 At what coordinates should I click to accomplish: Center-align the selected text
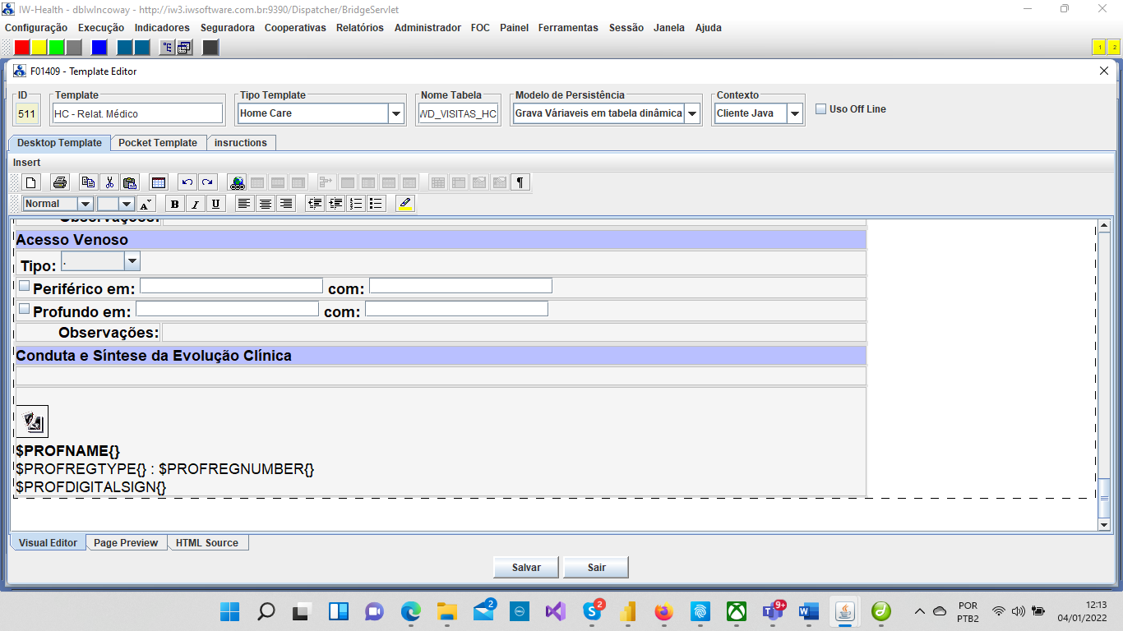(265, 204)
